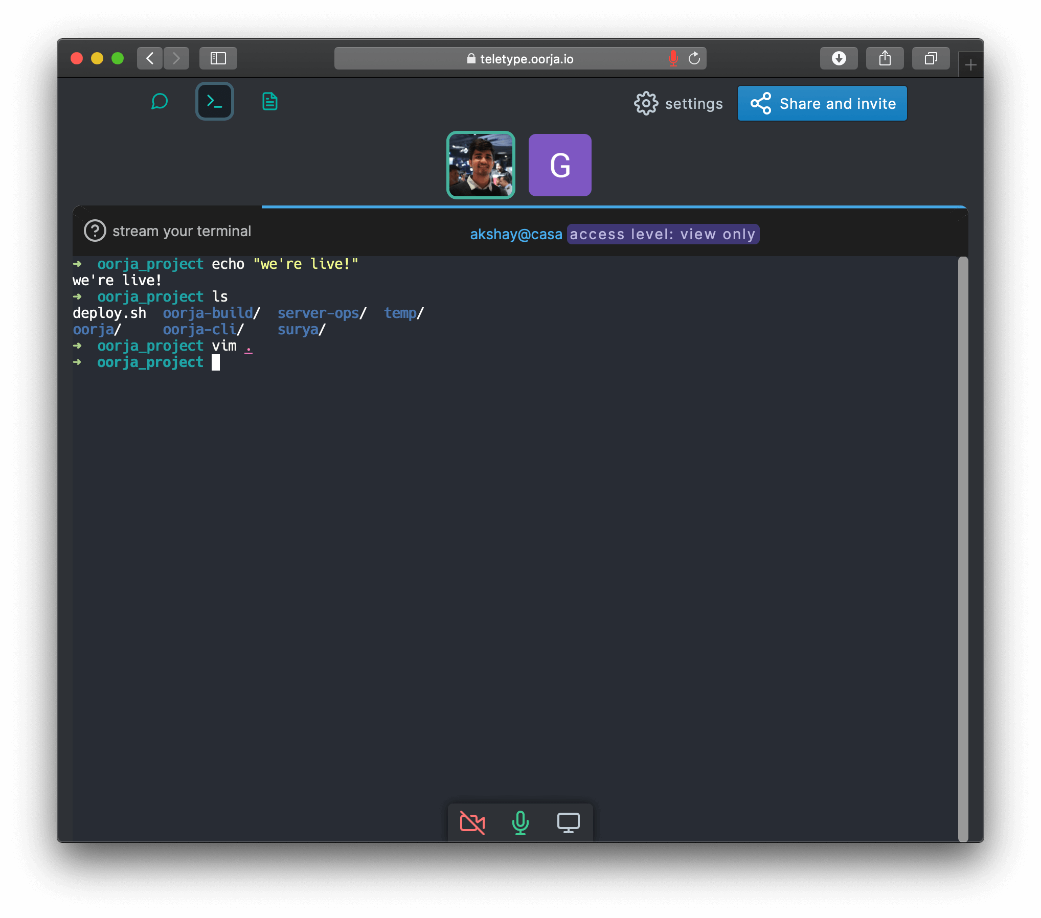
Task: Click the red microphone icon in address bar
Action: tap(673, 59)
